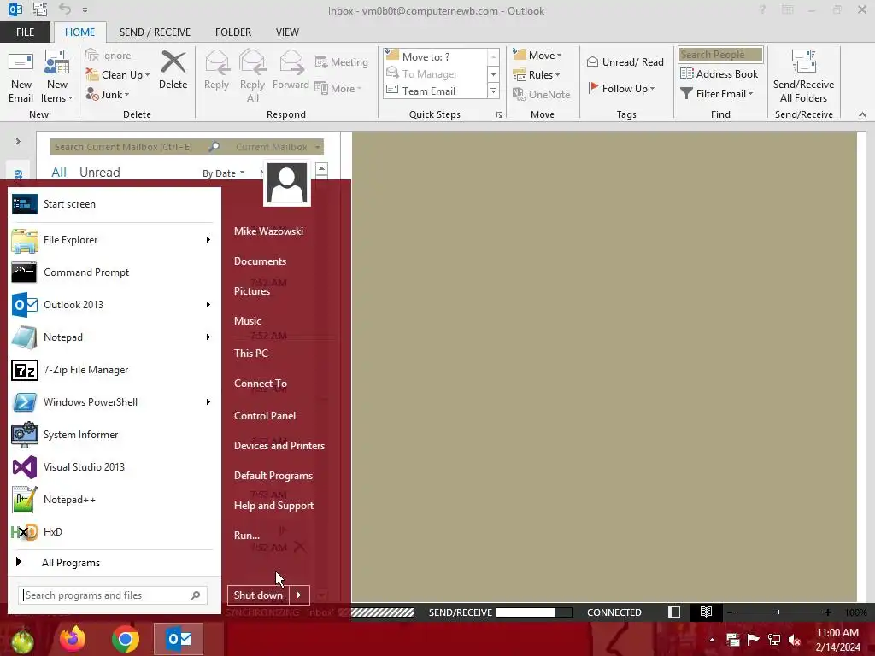
Task: Create a New Email
Action: click(21, 77)
